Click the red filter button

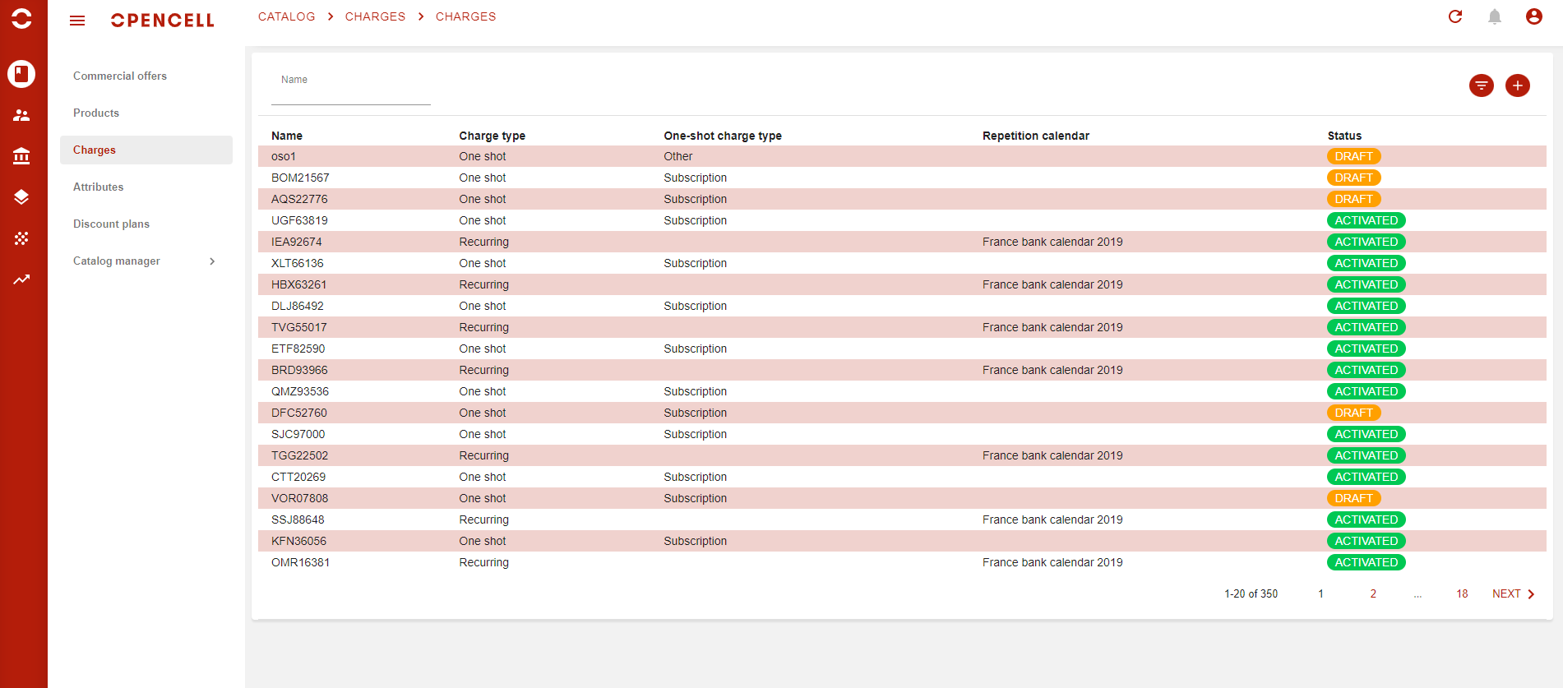click(1481, 85)
